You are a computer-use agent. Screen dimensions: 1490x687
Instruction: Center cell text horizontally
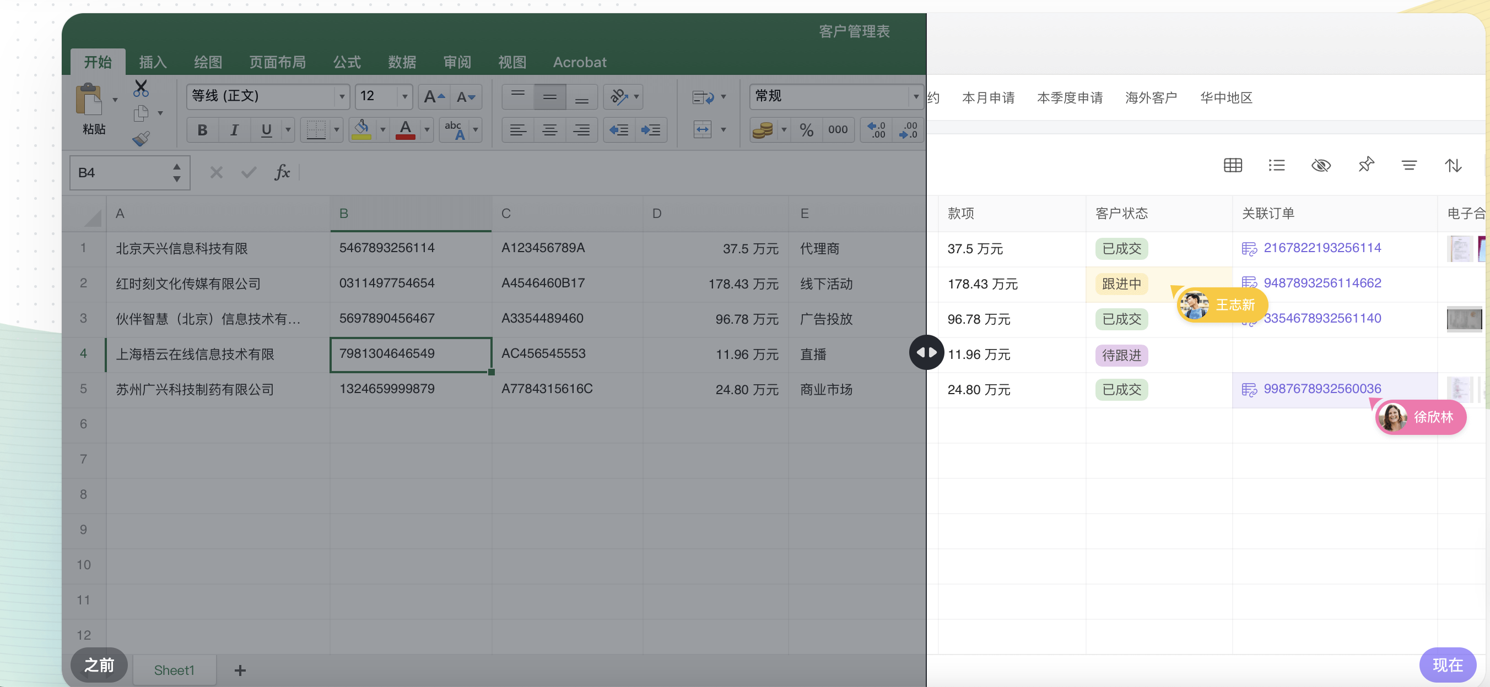pos(549,130)
